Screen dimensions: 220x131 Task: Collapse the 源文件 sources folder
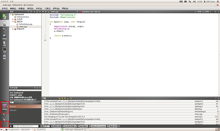coord(13,22)
